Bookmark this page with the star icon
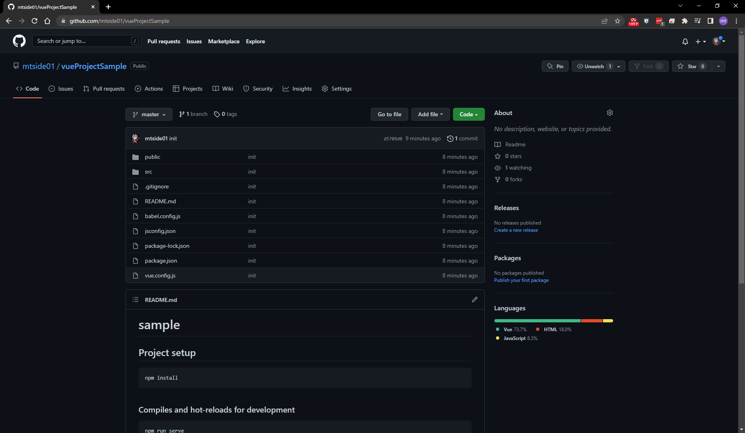This screenshot has height=433, width=745. (x=617, y=21)
